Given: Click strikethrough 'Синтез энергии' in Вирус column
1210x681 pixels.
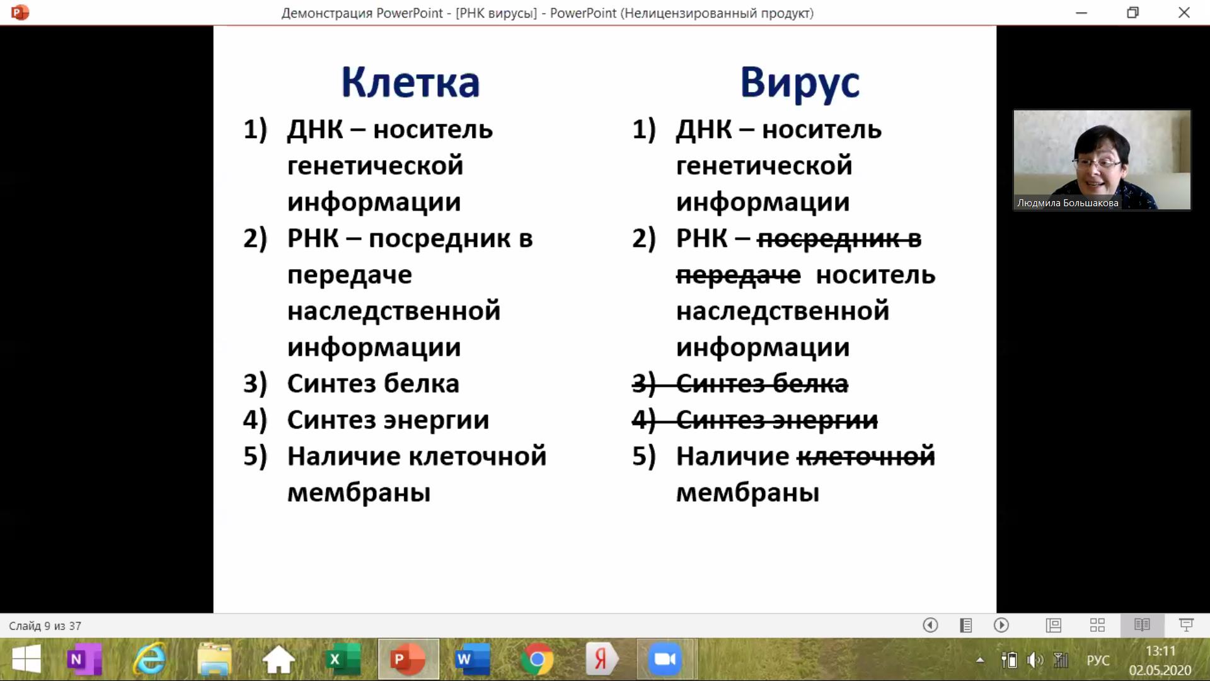Looking at the screenshot, I should [x=776, y=420].
